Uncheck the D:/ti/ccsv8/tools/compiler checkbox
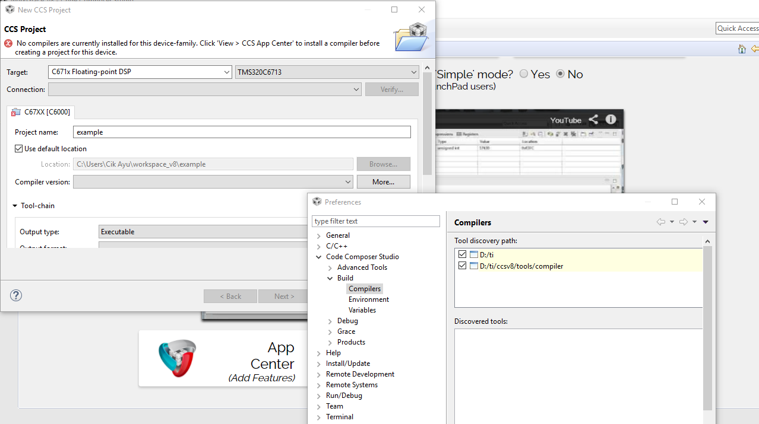 point(463,266)
